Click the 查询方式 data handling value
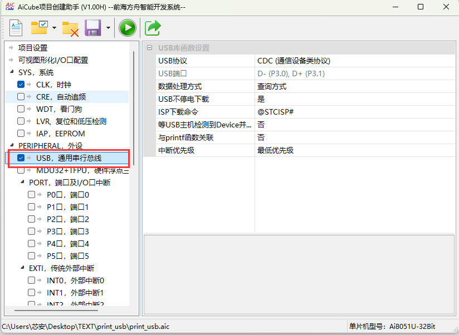 pyautogui.click(x=272, y=86)
